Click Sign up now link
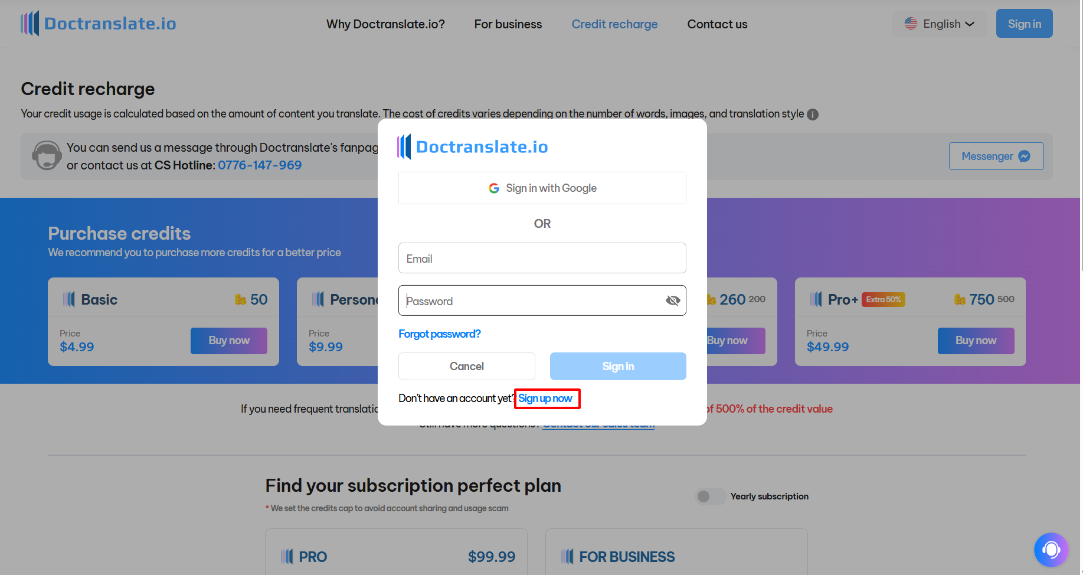Image resolution: width=1083 pixels, height=575 pixels. [x=545, y=398]
